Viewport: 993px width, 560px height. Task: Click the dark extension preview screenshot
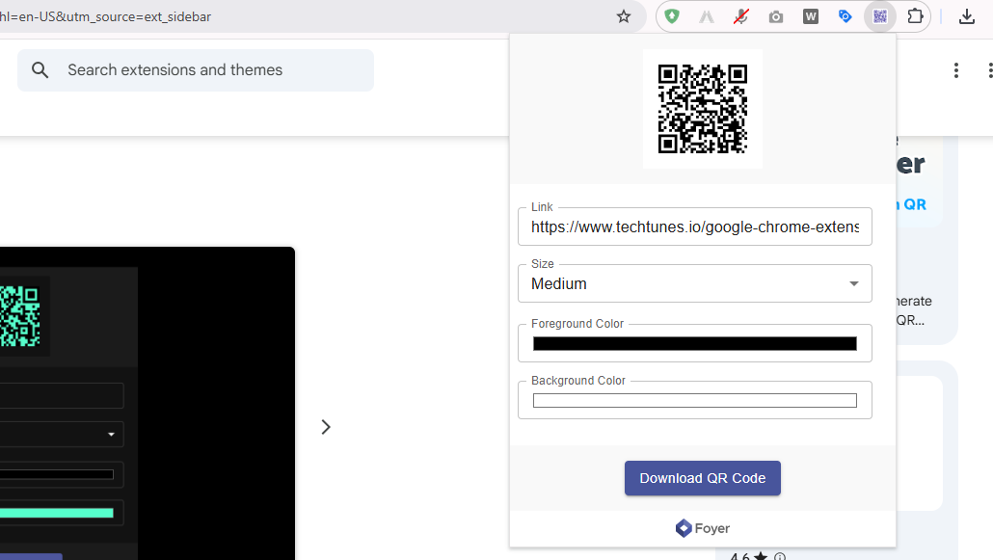click(148, 403)
